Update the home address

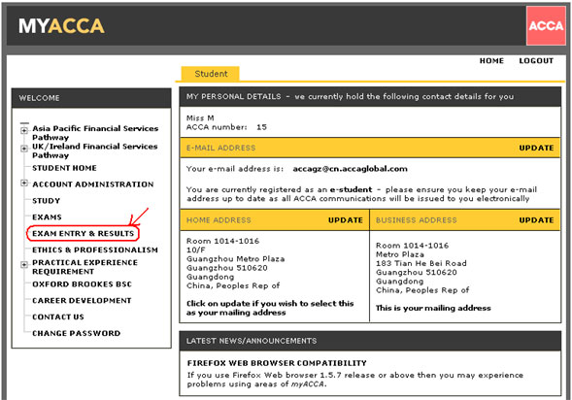(x=346, y=220)
